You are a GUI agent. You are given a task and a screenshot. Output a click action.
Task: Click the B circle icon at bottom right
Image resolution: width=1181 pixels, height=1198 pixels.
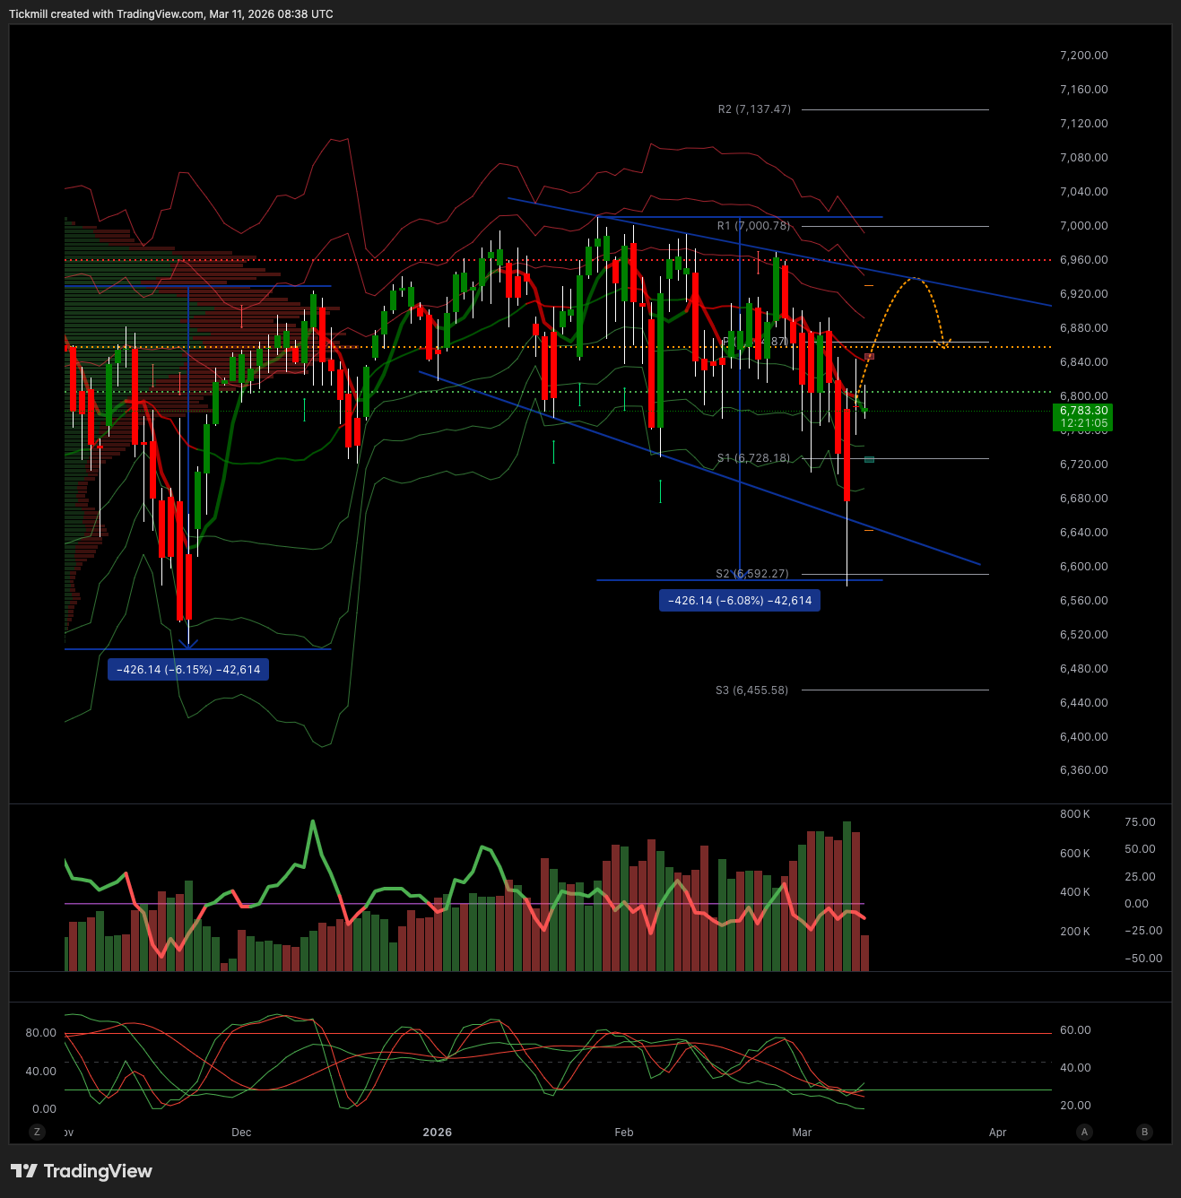tap(1144, 1132)
